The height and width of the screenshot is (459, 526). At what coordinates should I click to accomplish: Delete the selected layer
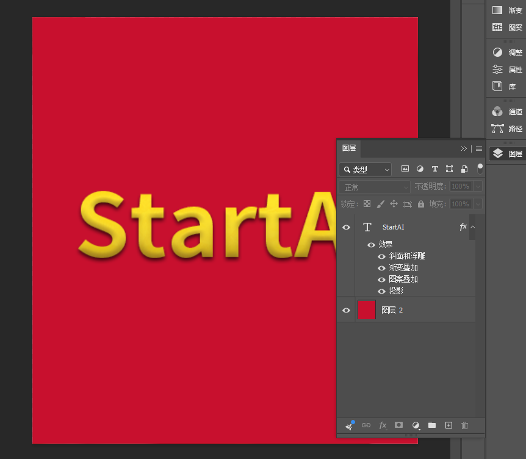pyautogui.click(x=464, y=425)
